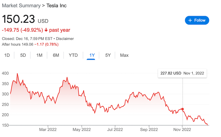The width and height of the screenshot is (221, 137).
Task: Select the 1D time range tab
Action: click(x=7, y=55)
